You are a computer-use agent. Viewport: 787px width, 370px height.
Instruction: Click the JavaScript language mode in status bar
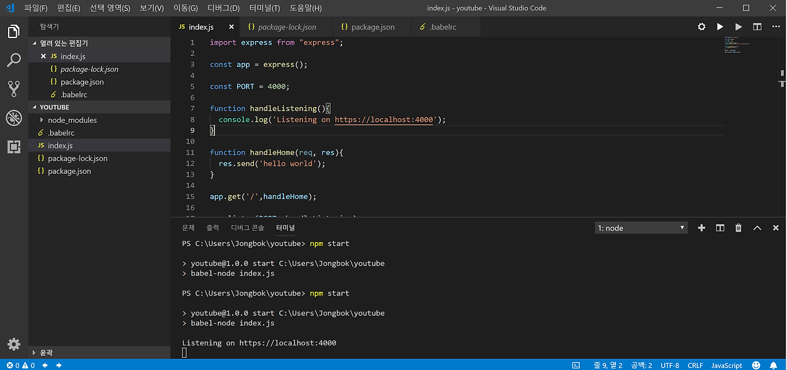pyautogui.click(x=727, y=365)
